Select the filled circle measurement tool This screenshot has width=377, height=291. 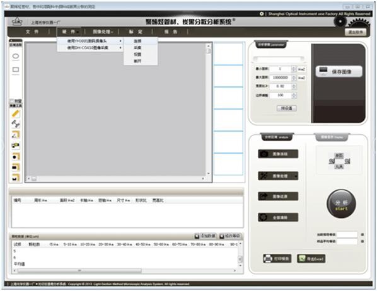coord(16,157)
